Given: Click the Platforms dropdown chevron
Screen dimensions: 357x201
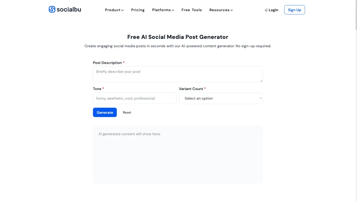Looking at the screenshot, I should pyautogui.click(x=173, y=10).
